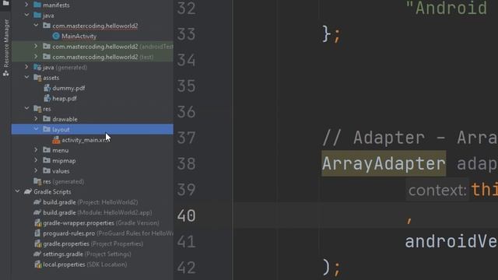Select the androidTest package row
This screenshot has width=498, height=280.
92,47
